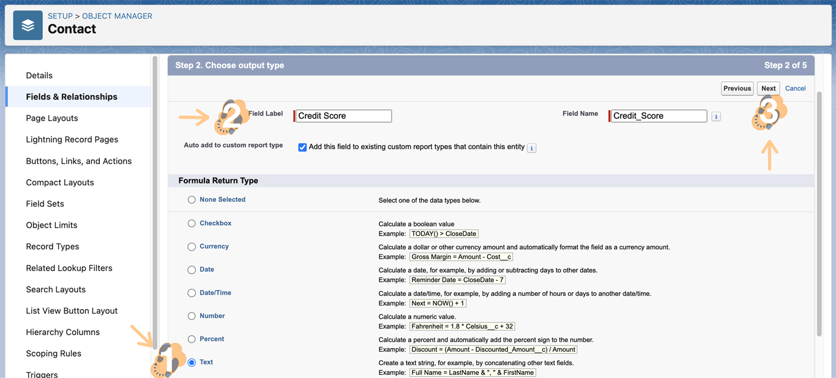This screenshot has width=836, height=378.
Task: Select Percent radio button
Action: point(192,339)
